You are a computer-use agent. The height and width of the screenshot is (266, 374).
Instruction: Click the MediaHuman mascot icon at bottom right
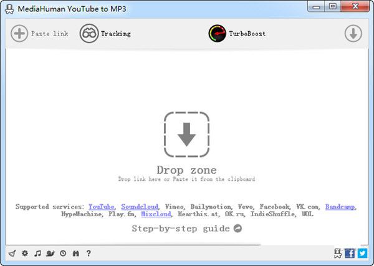(338, 253)
